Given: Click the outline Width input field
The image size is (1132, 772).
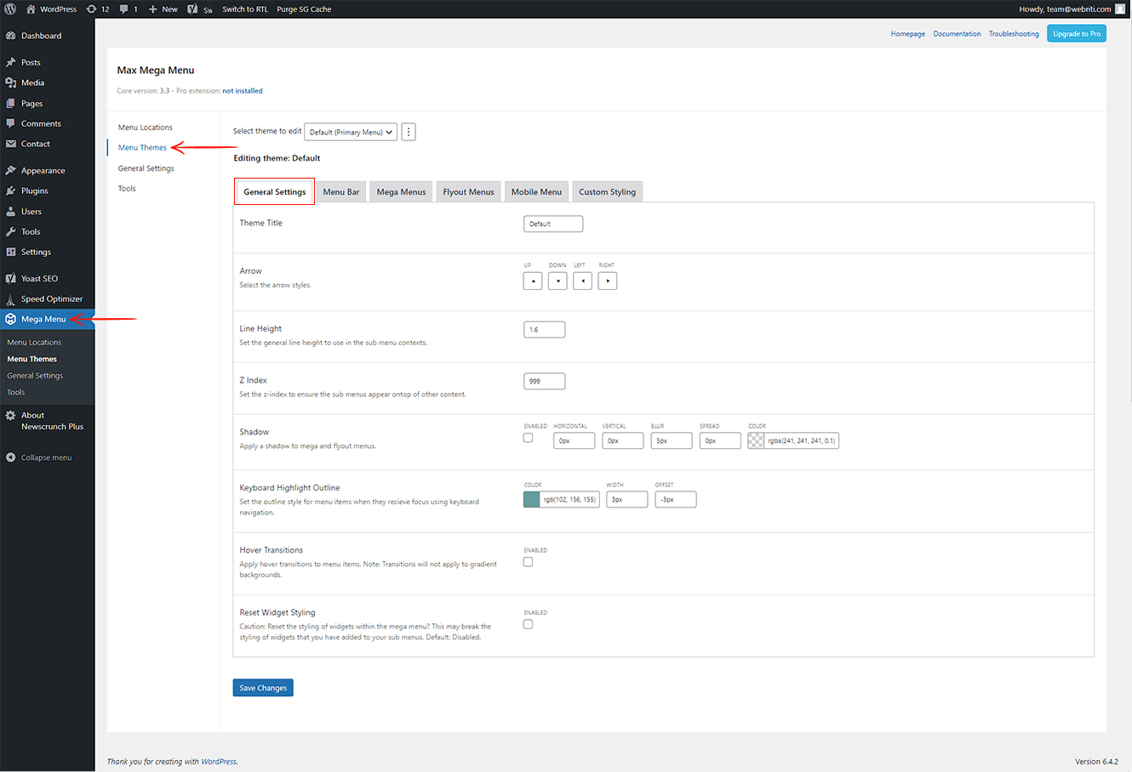Looking at the screenshot, I should pos(627,499).
